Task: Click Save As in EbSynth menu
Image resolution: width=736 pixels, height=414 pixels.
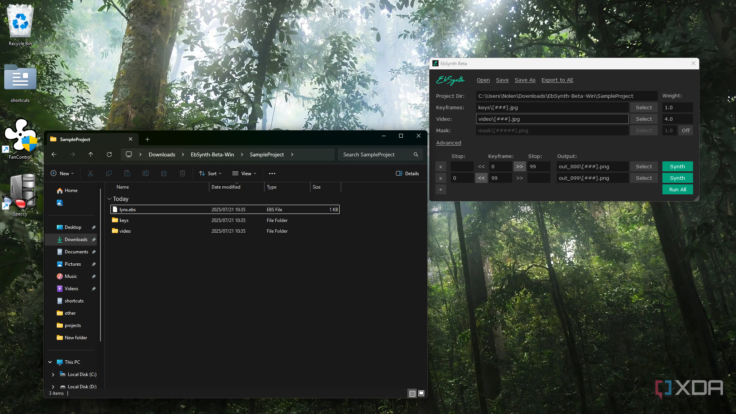Action: (x=525, y=80)
